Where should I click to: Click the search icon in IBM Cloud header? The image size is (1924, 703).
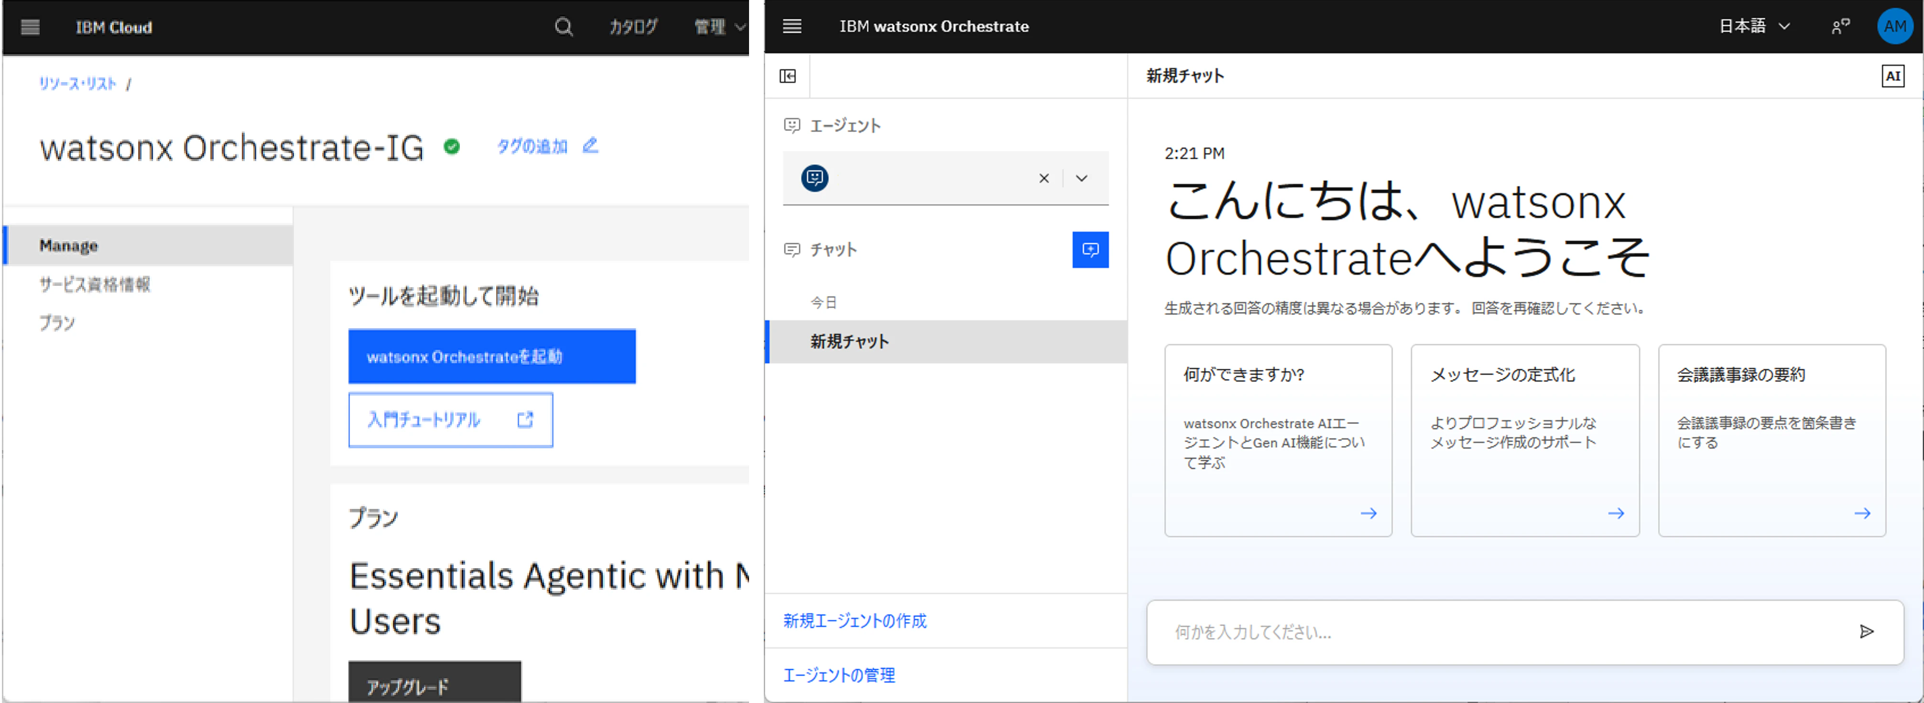[x=564, y=28]
